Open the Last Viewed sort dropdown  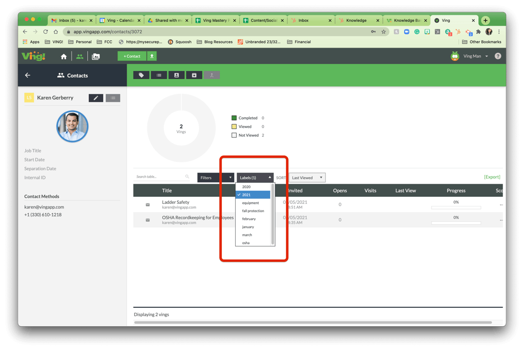(306, 177)
